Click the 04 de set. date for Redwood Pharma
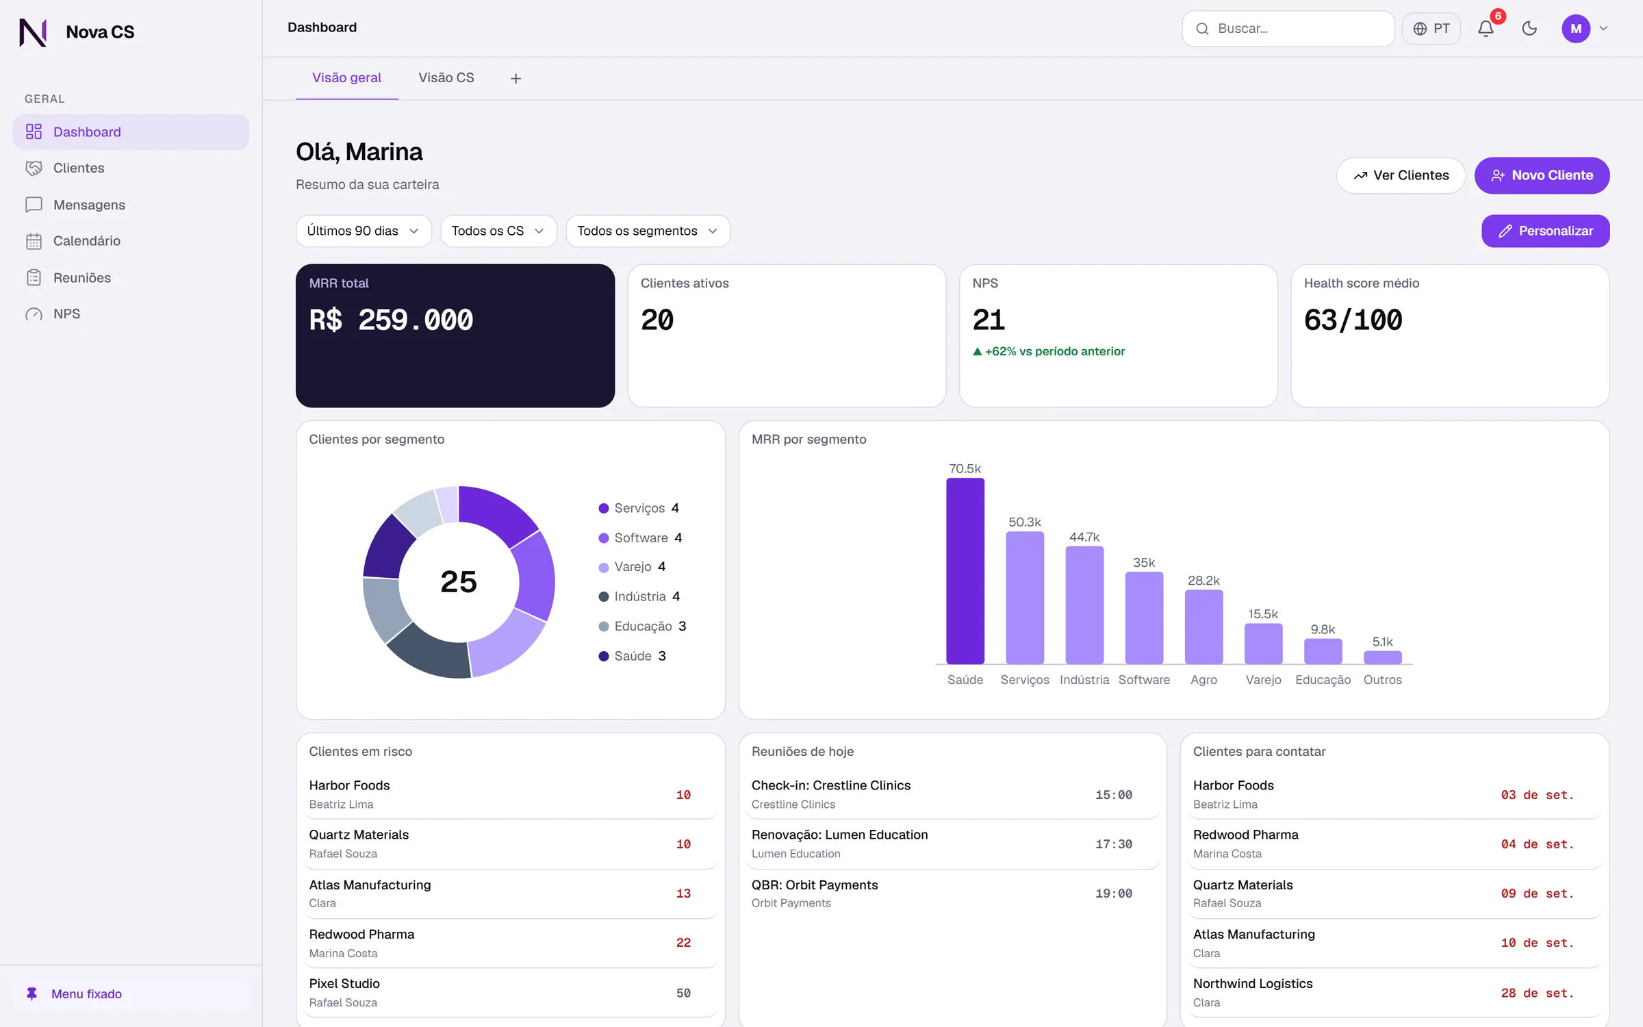Screen dimensions: 1643x1027 pyautogui.click(x=1538, y=845)
